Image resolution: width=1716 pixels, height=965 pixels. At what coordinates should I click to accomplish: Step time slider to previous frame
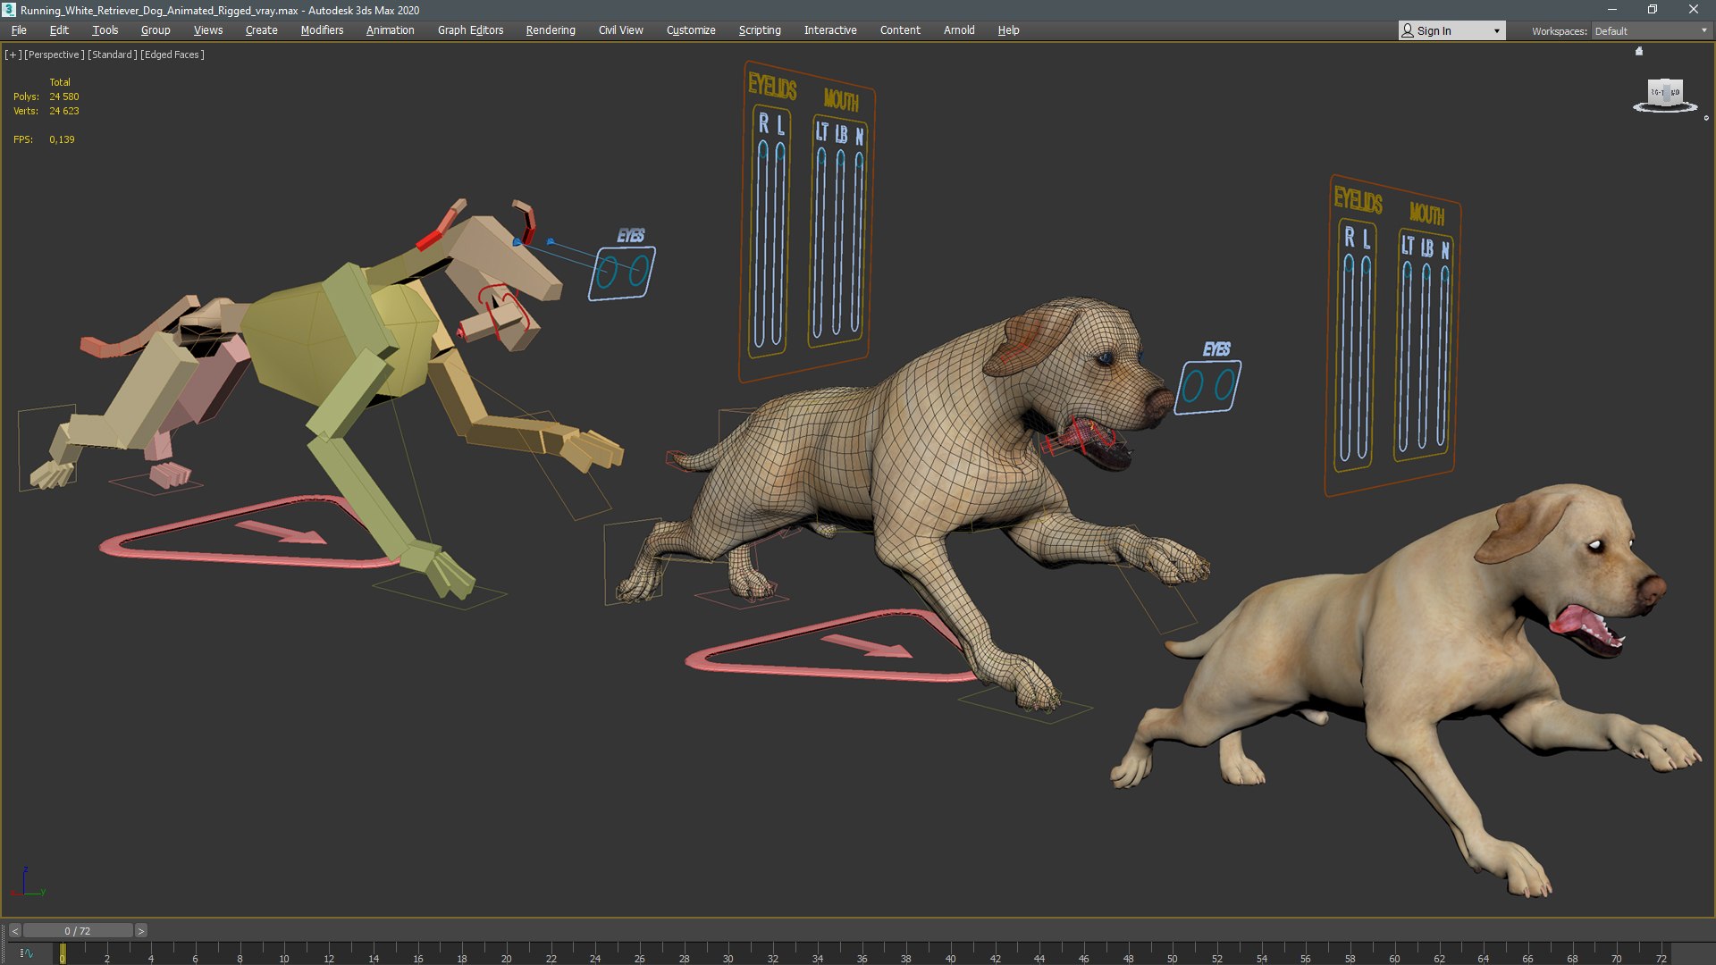[x=14, y=931]
